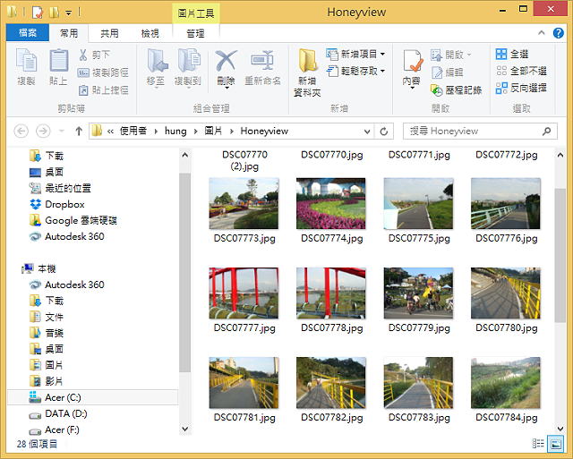Select Acer (C:) drive in sidebar
The height and width of the screenshot is (459, 573).
[93, 397]
